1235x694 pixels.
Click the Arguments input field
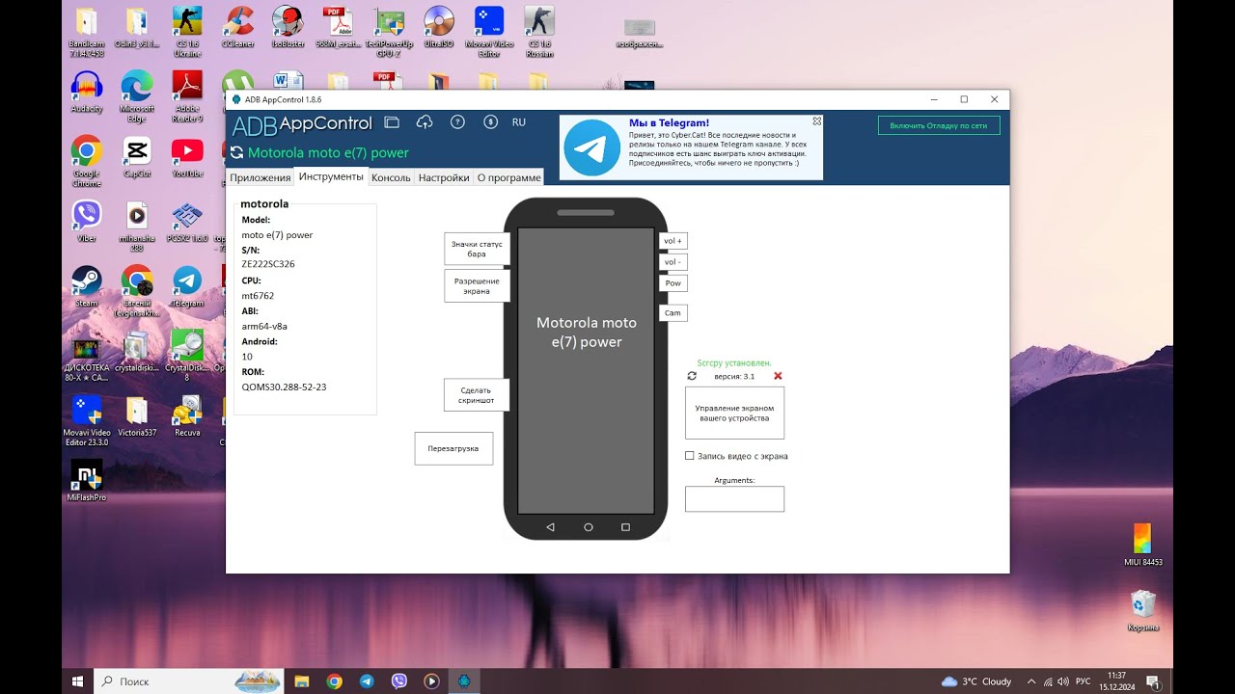click(x=734, y=498)
